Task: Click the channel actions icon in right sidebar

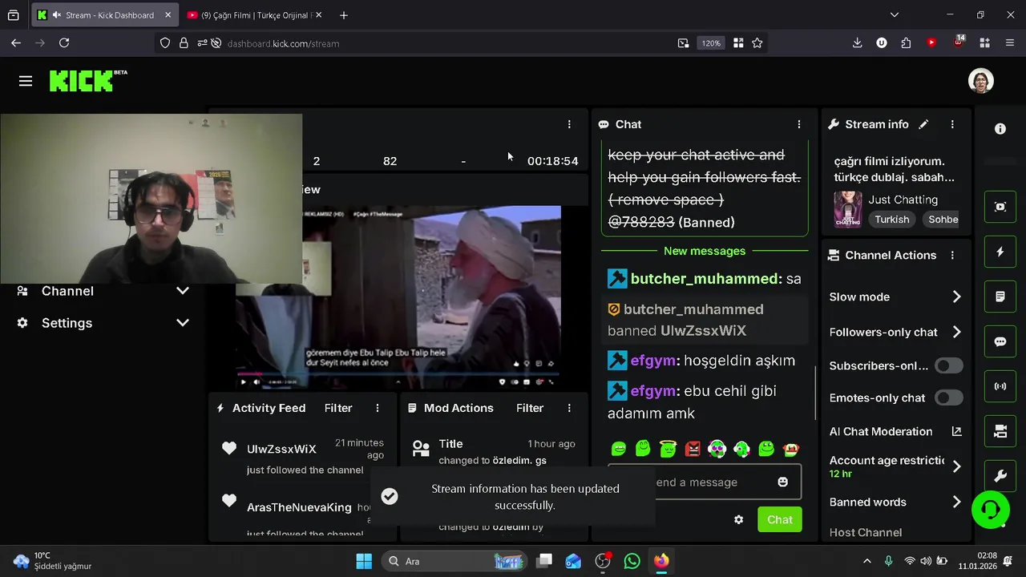Action: 1000,431
